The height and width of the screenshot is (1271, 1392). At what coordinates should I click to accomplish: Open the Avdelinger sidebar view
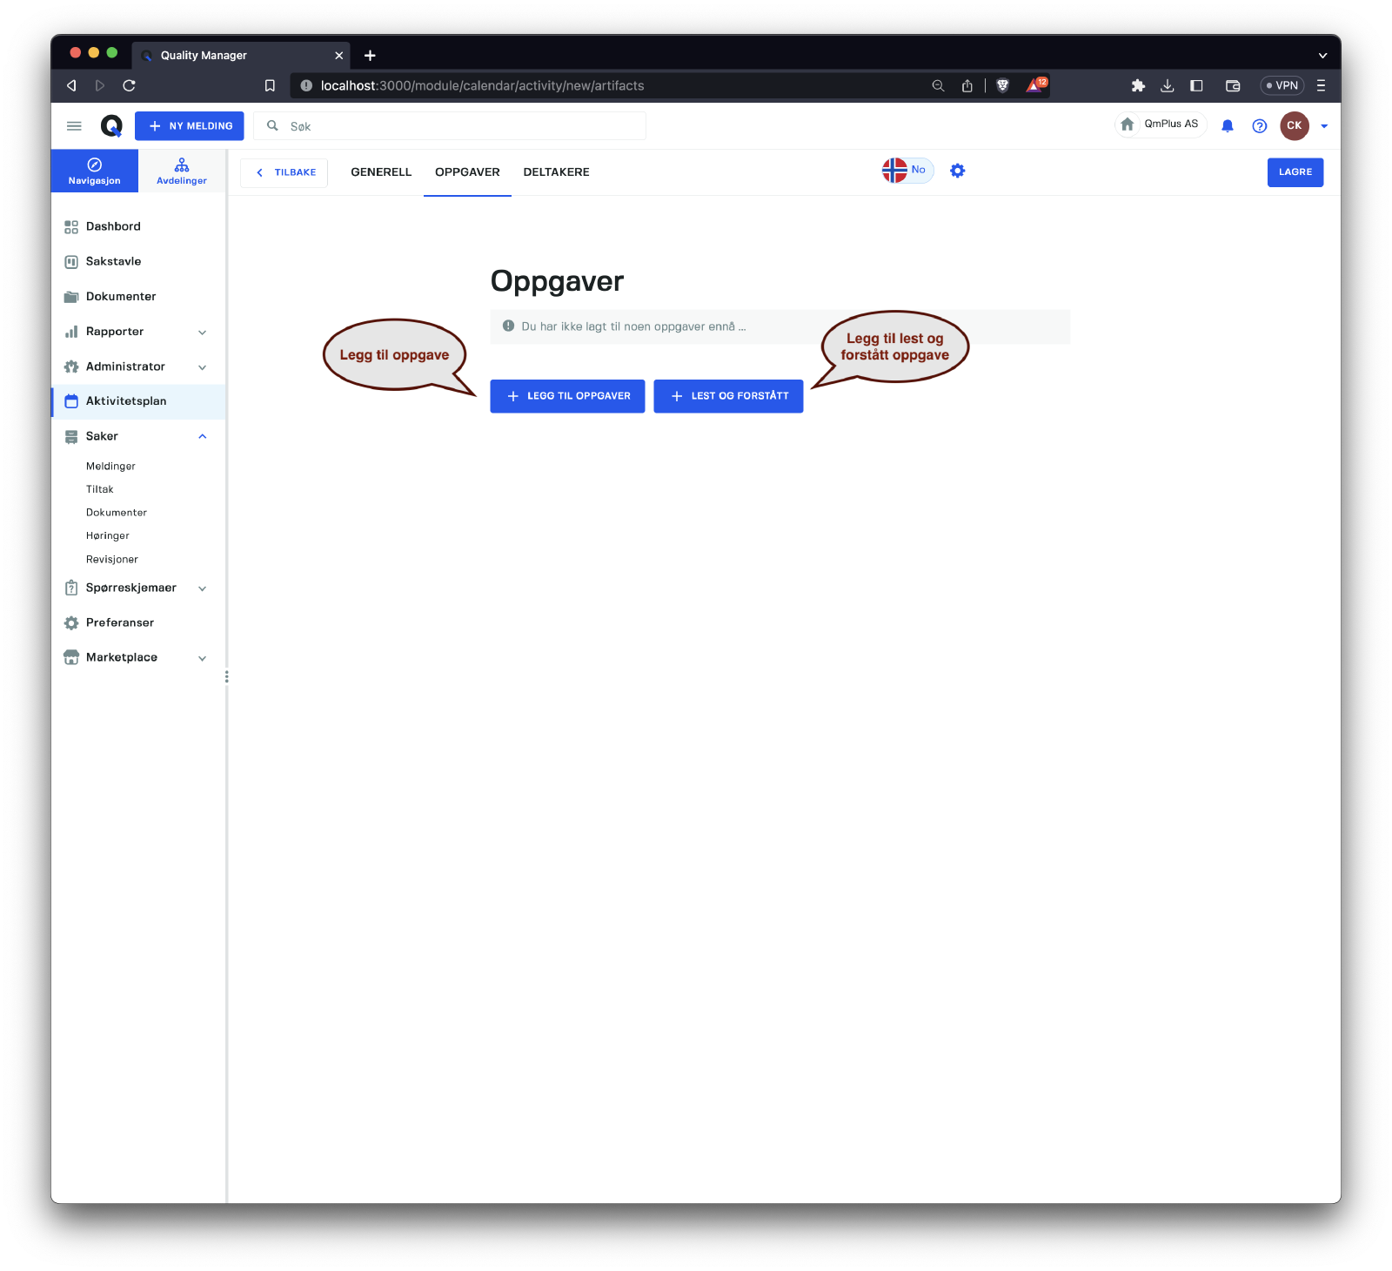182,171
